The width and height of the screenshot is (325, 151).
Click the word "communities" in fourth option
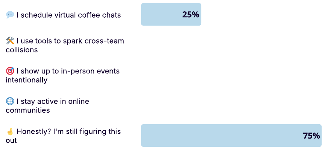point(28,110)
